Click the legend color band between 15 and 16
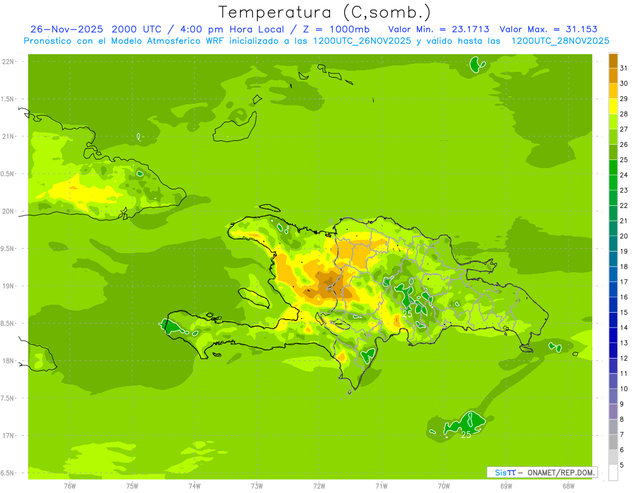The image size is (638, 493). tap(613, 304)
